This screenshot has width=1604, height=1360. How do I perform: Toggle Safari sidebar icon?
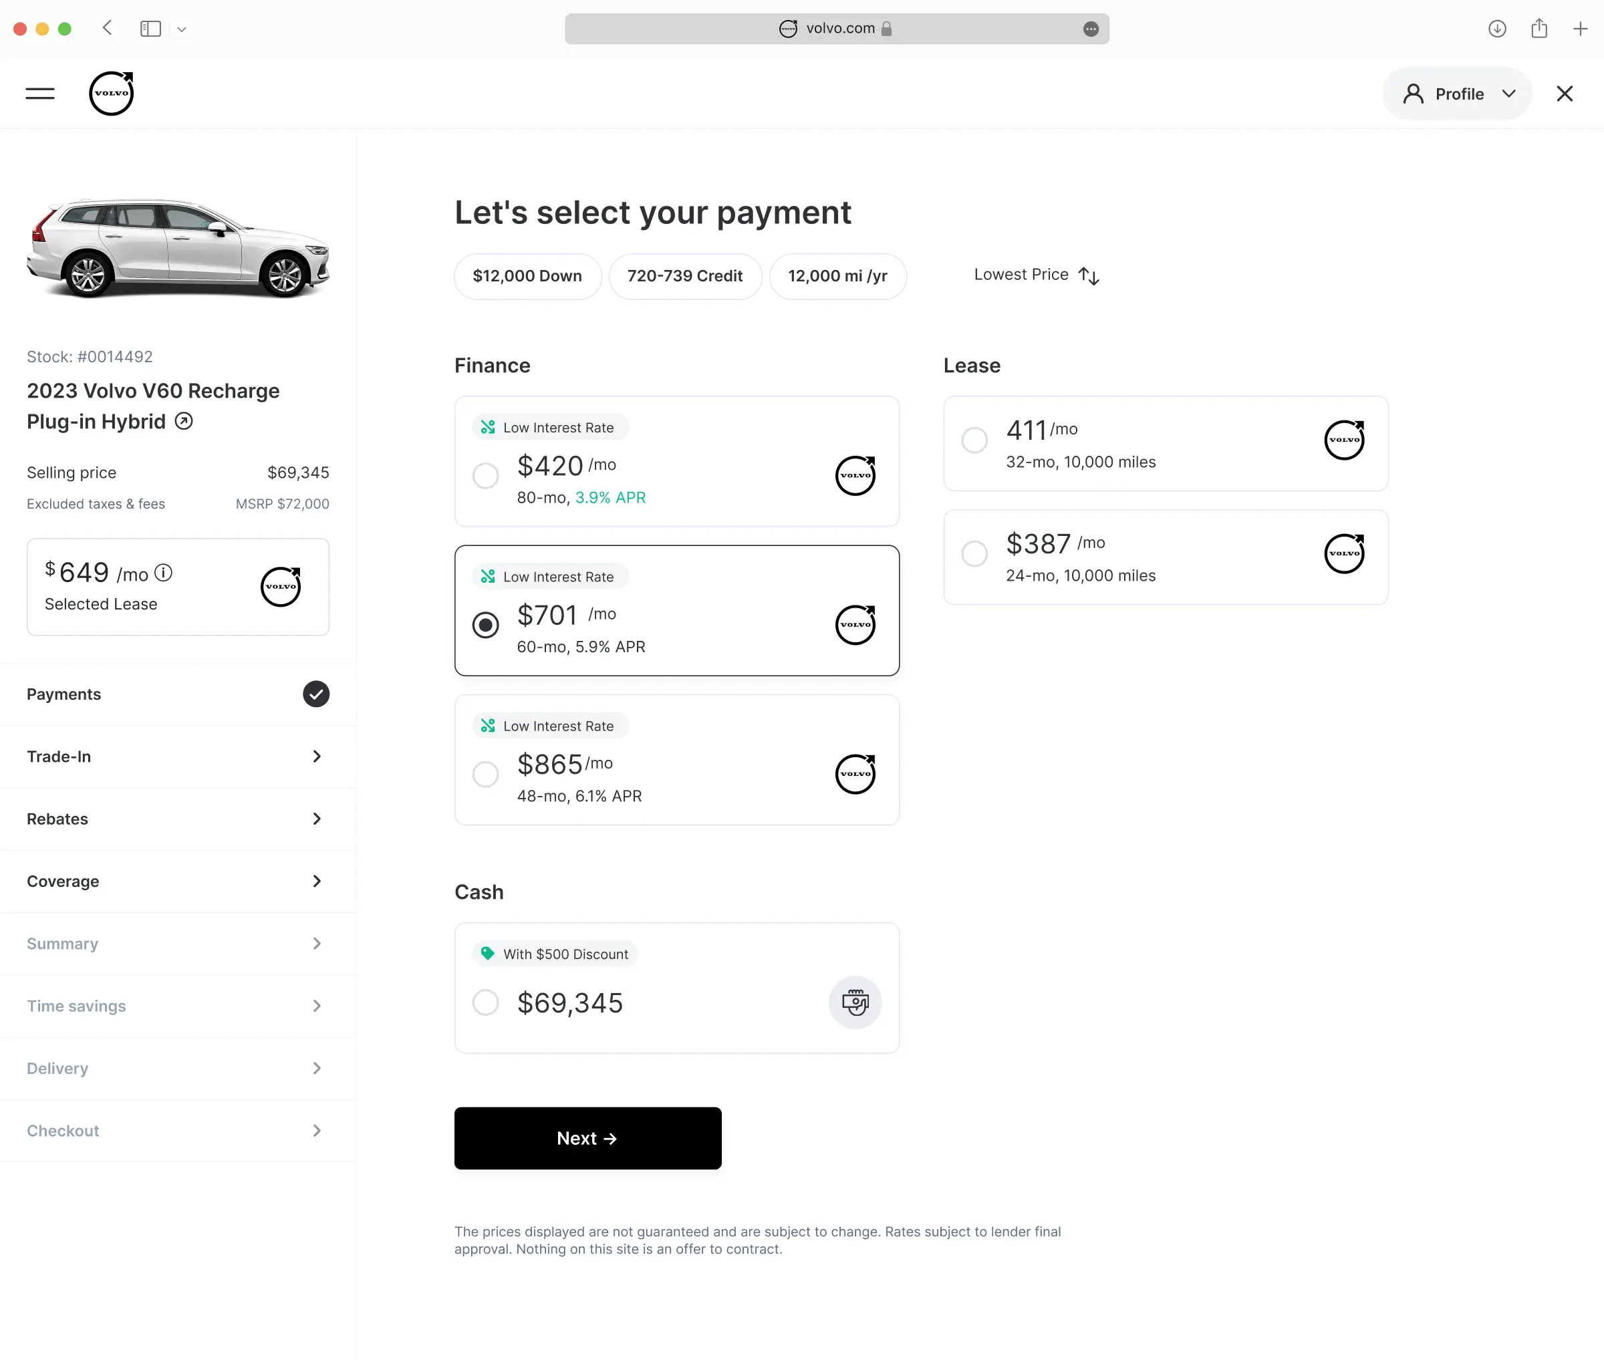150,29
